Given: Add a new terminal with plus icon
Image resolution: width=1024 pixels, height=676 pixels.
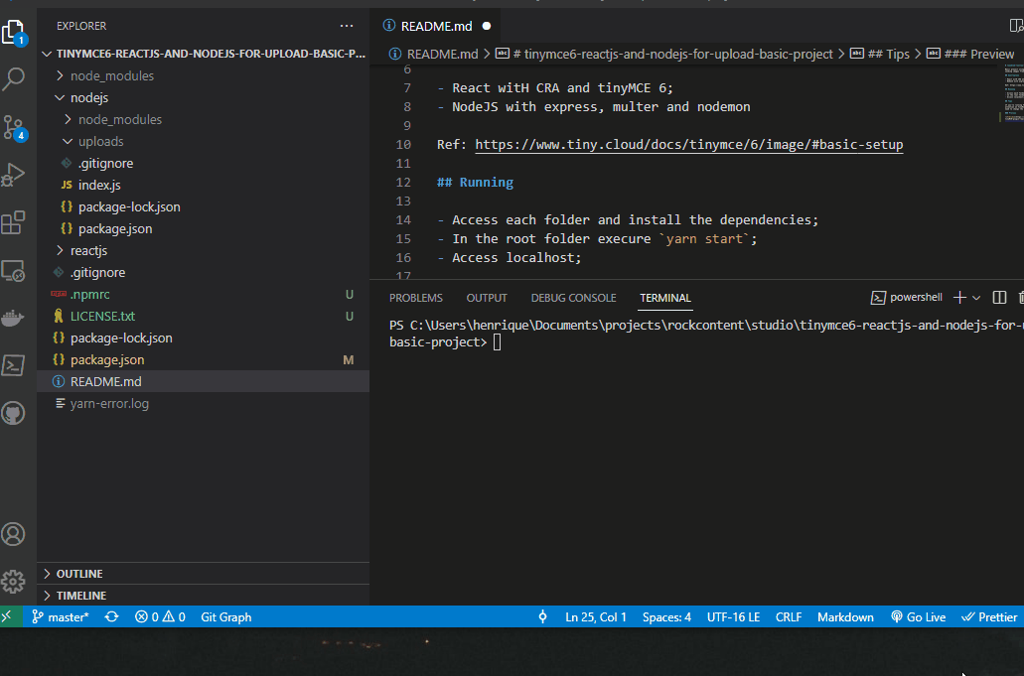Looking at the screenshot, I should point(959,298).
